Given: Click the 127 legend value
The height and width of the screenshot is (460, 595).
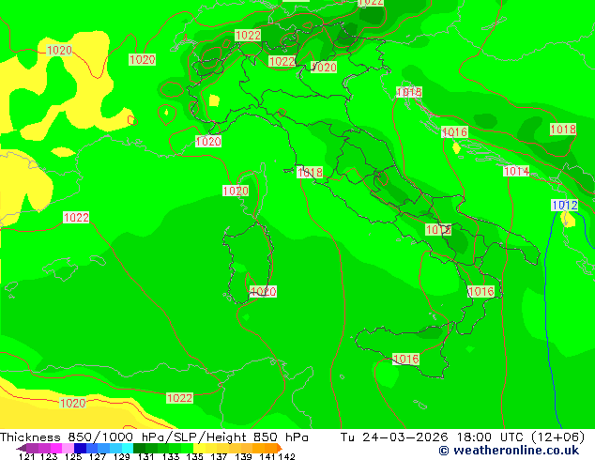Looking at the screenshot, I should tap(98, 456).
